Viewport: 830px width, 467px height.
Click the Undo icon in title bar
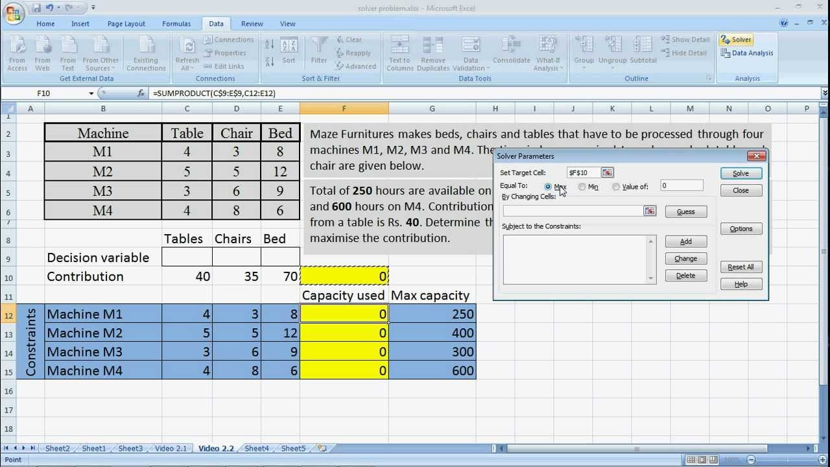(x=50, y=8)
